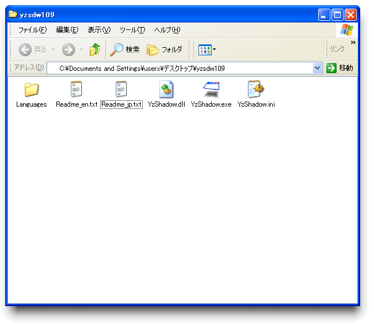374x324 pixels.
Task: Click the Windows flag logo throbber
Action: pos(346,30)
